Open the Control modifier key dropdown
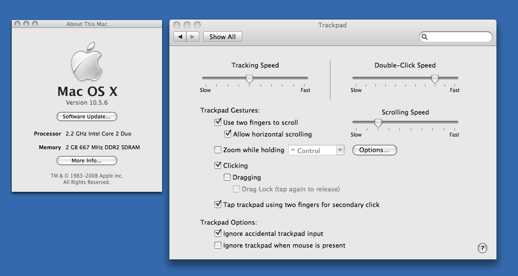 [316, 150]
